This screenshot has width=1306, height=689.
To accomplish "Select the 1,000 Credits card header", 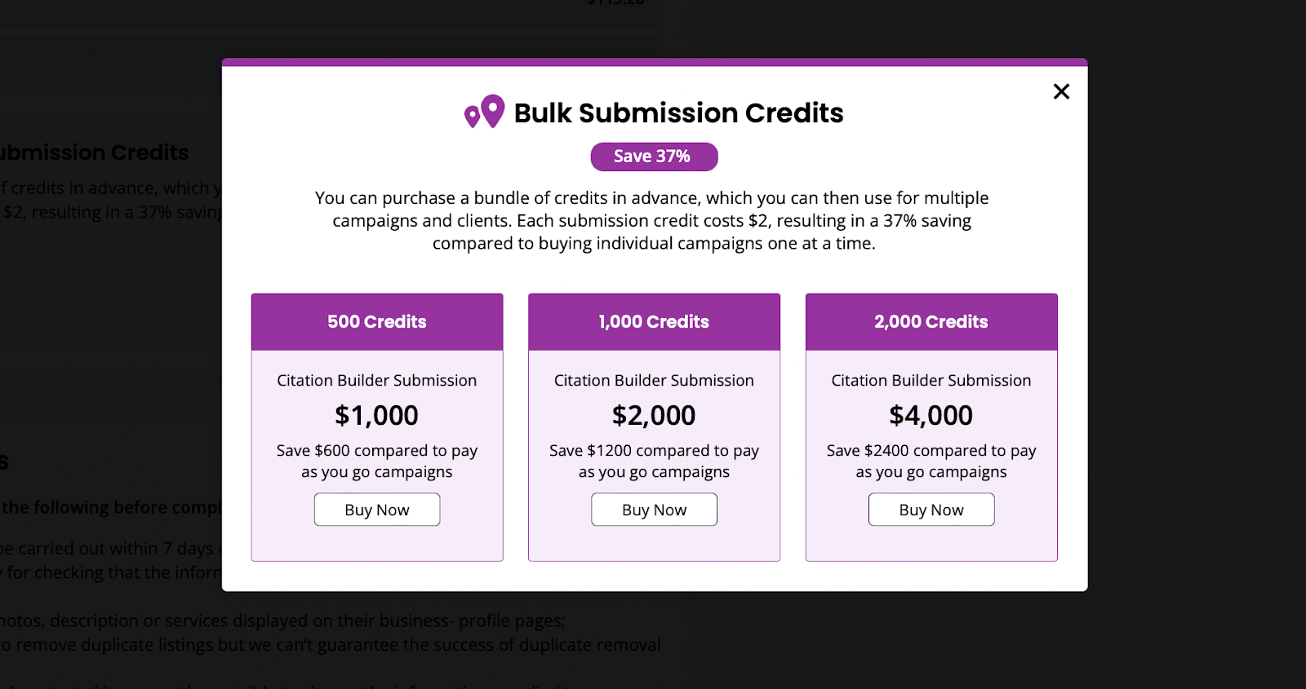I will (x=654, y=322).
